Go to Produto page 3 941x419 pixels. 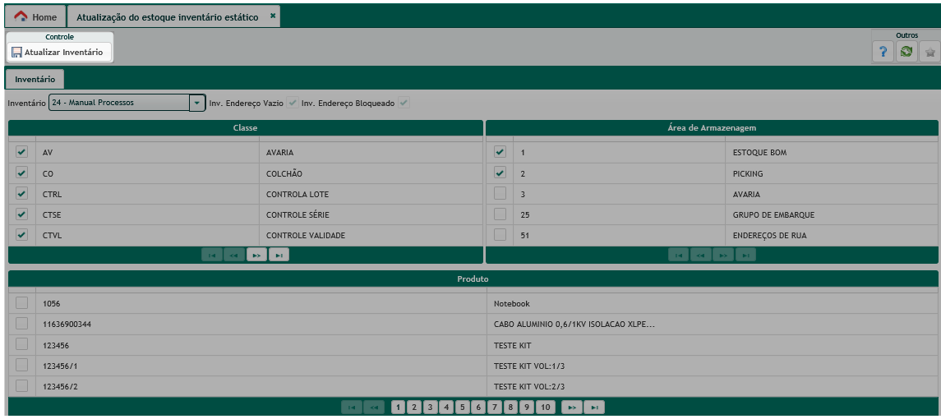pyautogui.click(x=430, y=407)
